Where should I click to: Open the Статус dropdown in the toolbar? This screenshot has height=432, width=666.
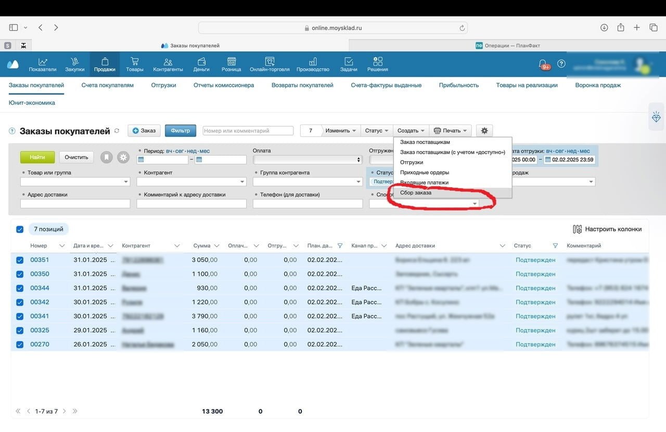tap(377, 130)
